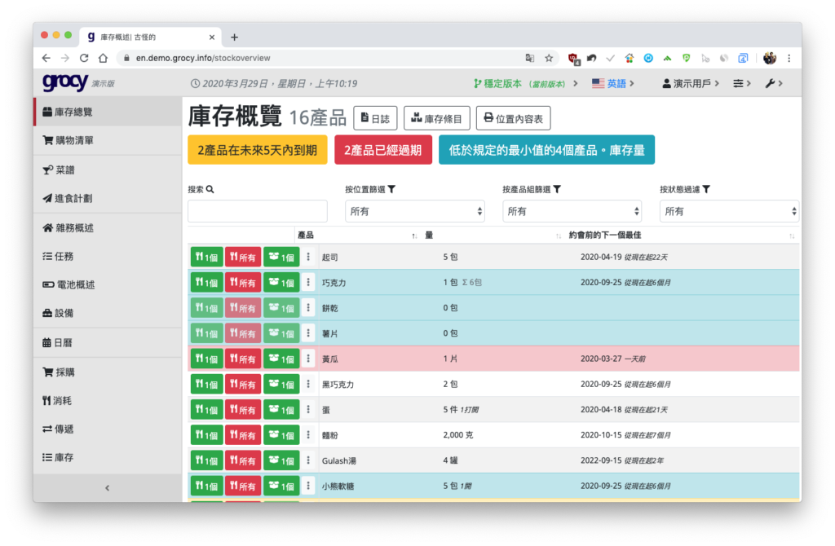The width and height of the screenshot is (835, 546).
Task: Open 庫存總覽 in the sidebar
Action: point(108,112)
